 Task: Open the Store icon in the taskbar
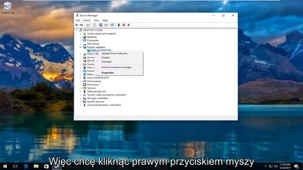click(46, 166)
